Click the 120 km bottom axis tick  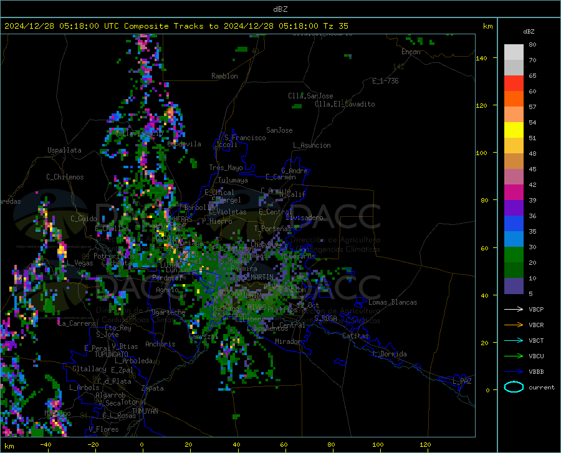[425, 444]
